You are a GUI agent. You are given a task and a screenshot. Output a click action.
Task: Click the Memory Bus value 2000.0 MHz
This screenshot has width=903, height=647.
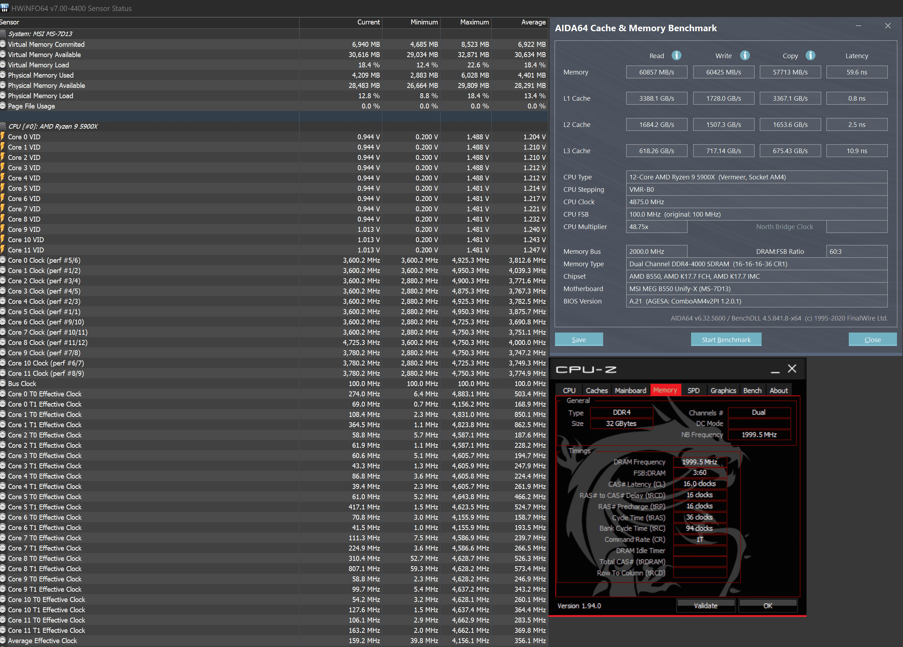(657, 251)
